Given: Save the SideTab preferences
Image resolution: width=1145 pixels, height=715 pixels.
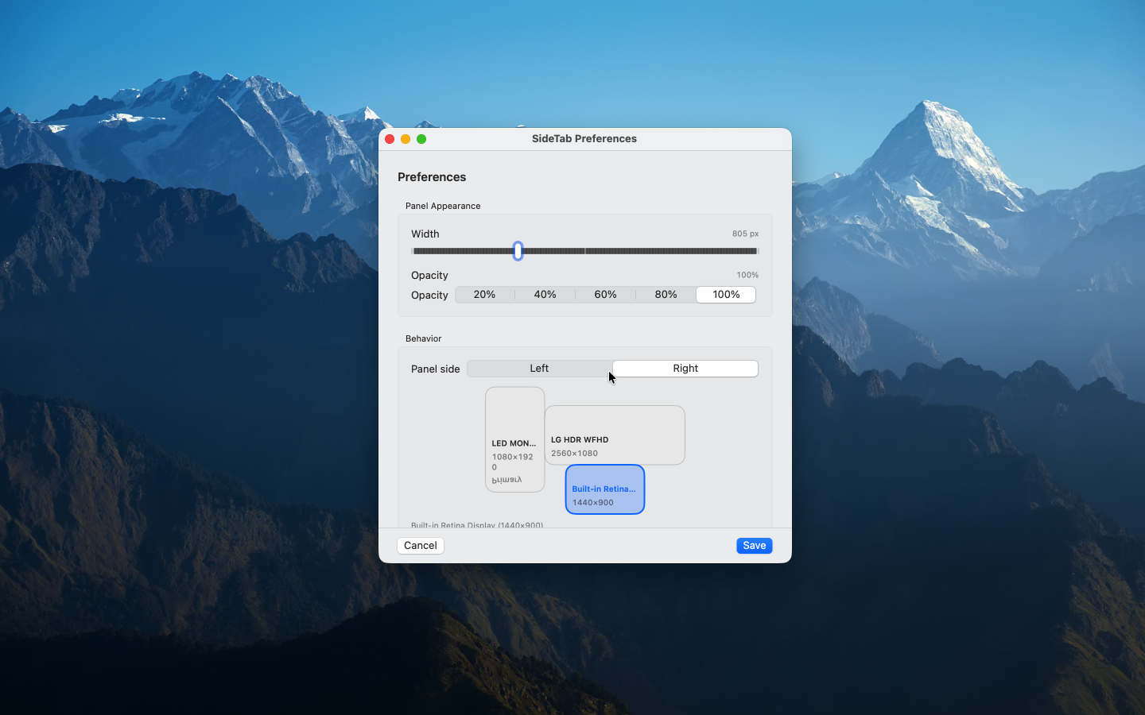Looking at the screenshot, I should [x=754, y=546].
